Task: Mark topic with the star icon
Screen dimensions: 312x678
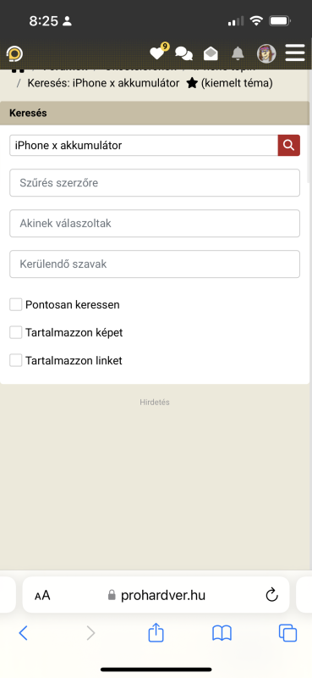Action: pos(192,83)
